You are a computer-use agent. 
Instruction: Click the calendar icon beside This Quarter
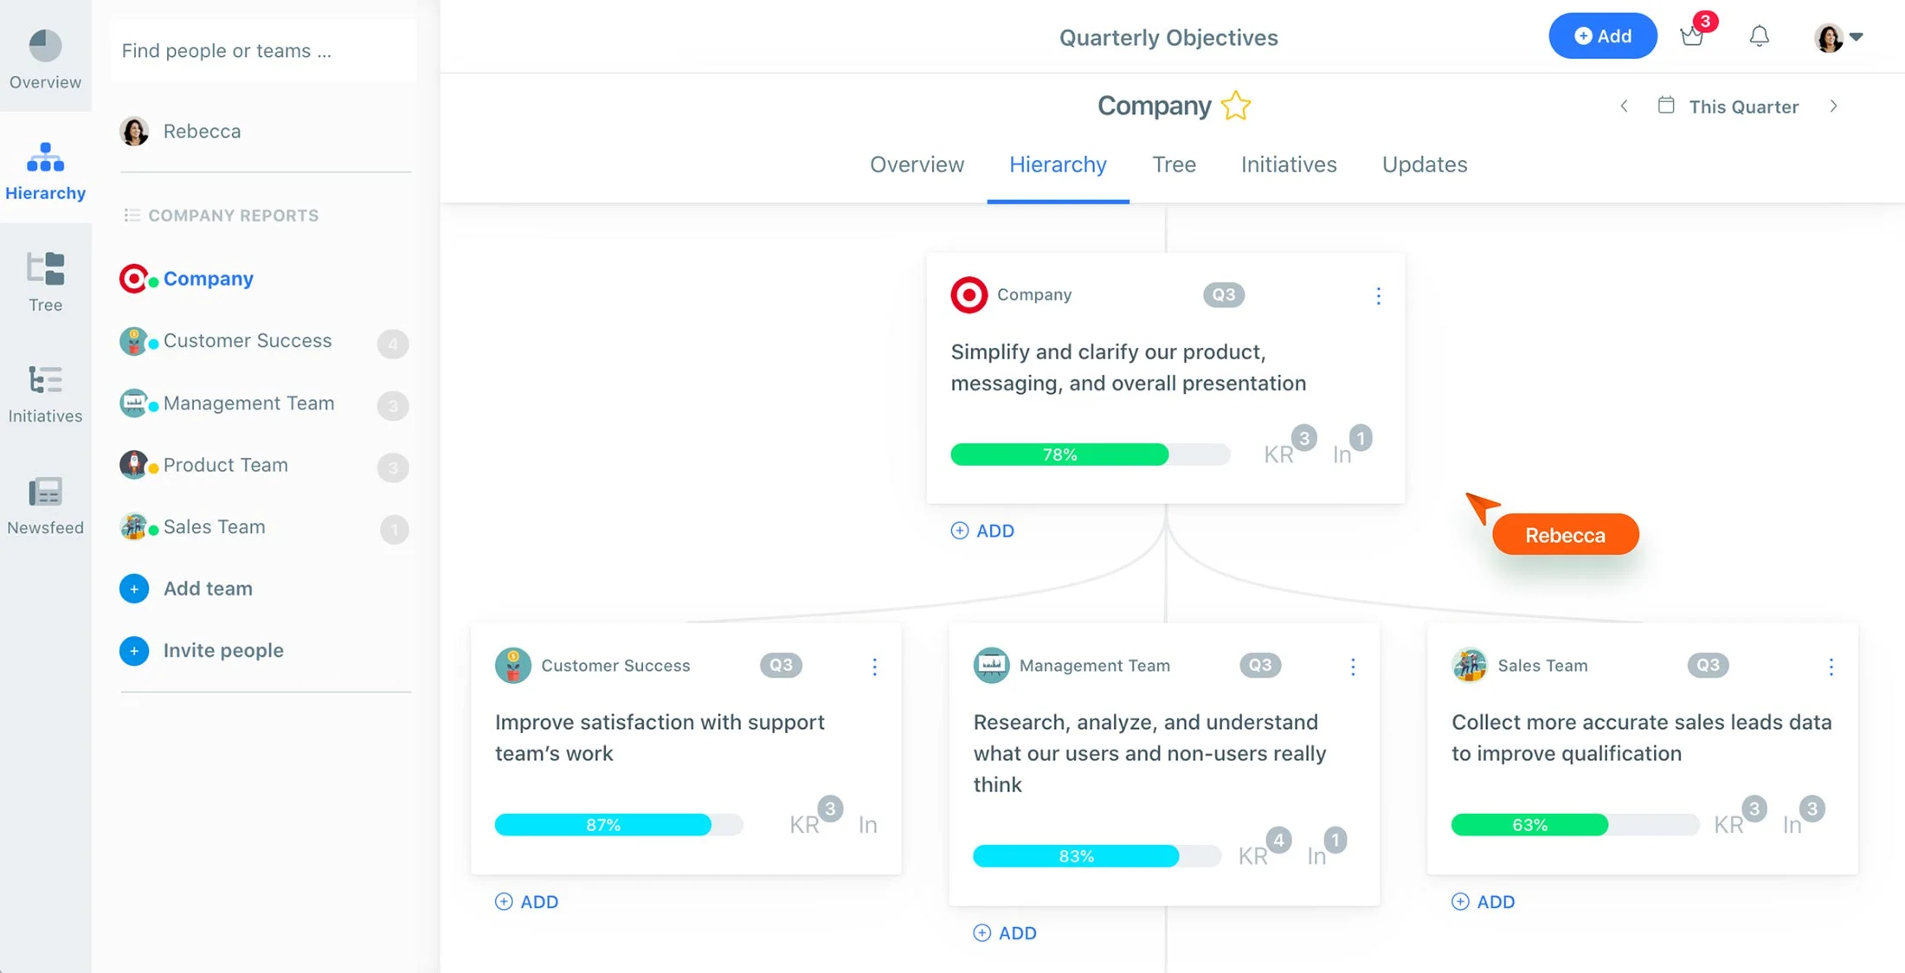point(1665,106)
